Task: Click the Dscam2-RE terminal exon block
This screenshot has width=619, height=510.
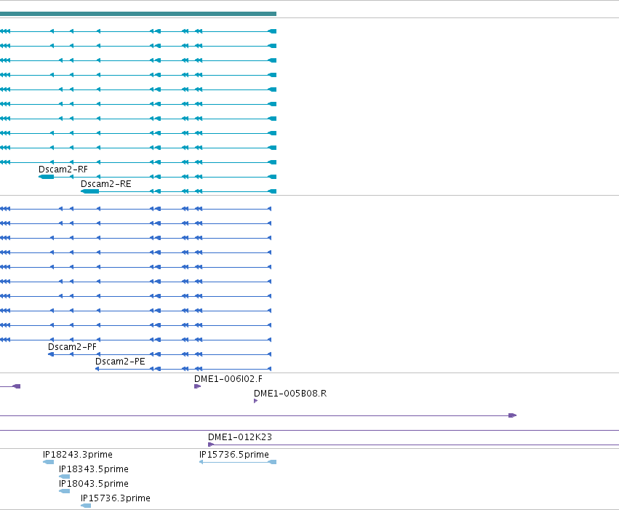Action: click(x=90, y=191)
